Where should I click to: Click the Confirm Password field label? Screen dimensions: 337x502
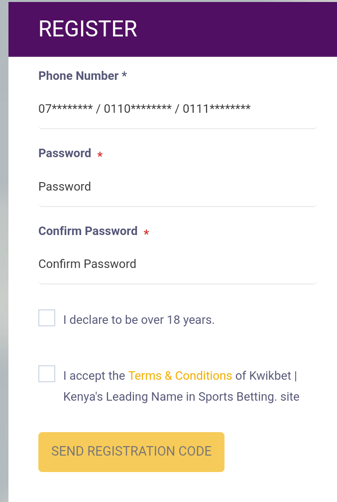point(88,231)
